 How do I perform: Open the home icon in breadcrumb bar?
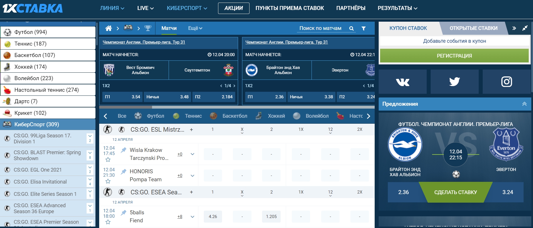tap(109, 28)
